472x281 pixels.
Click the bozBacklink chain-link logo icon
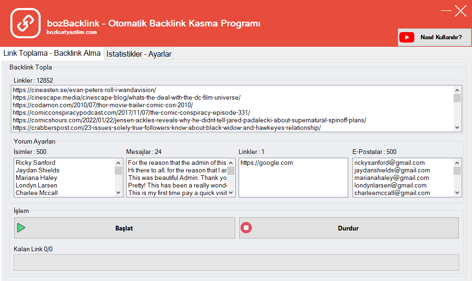26,23
